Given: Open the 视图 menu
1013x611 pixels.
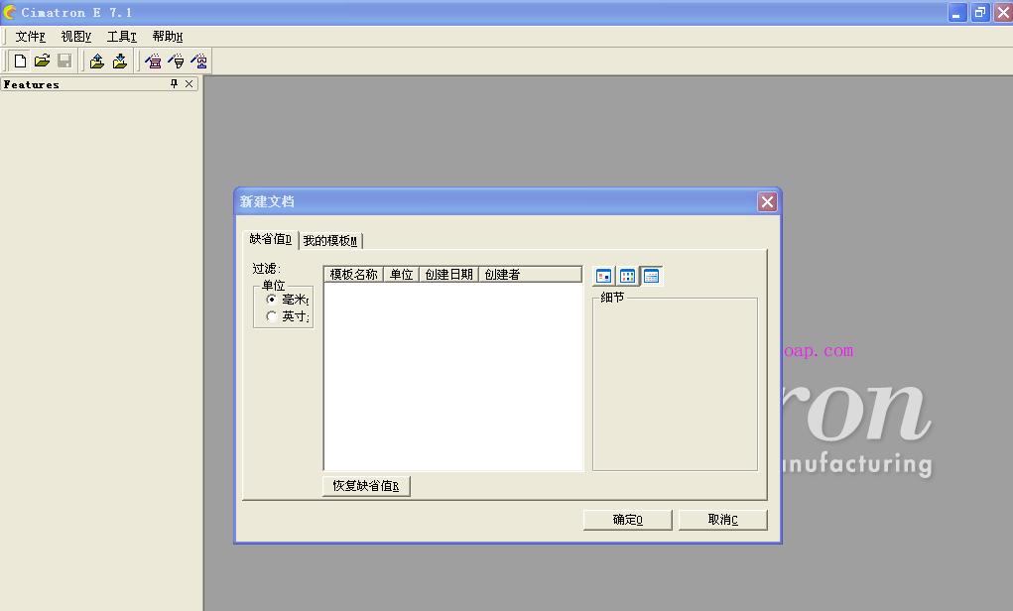Looking at the screenshot, I should pos(75,37).
